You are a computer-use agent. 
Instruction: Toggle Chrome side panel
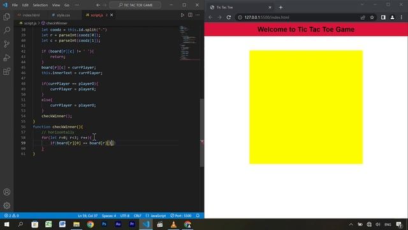(x=383, y=17)
